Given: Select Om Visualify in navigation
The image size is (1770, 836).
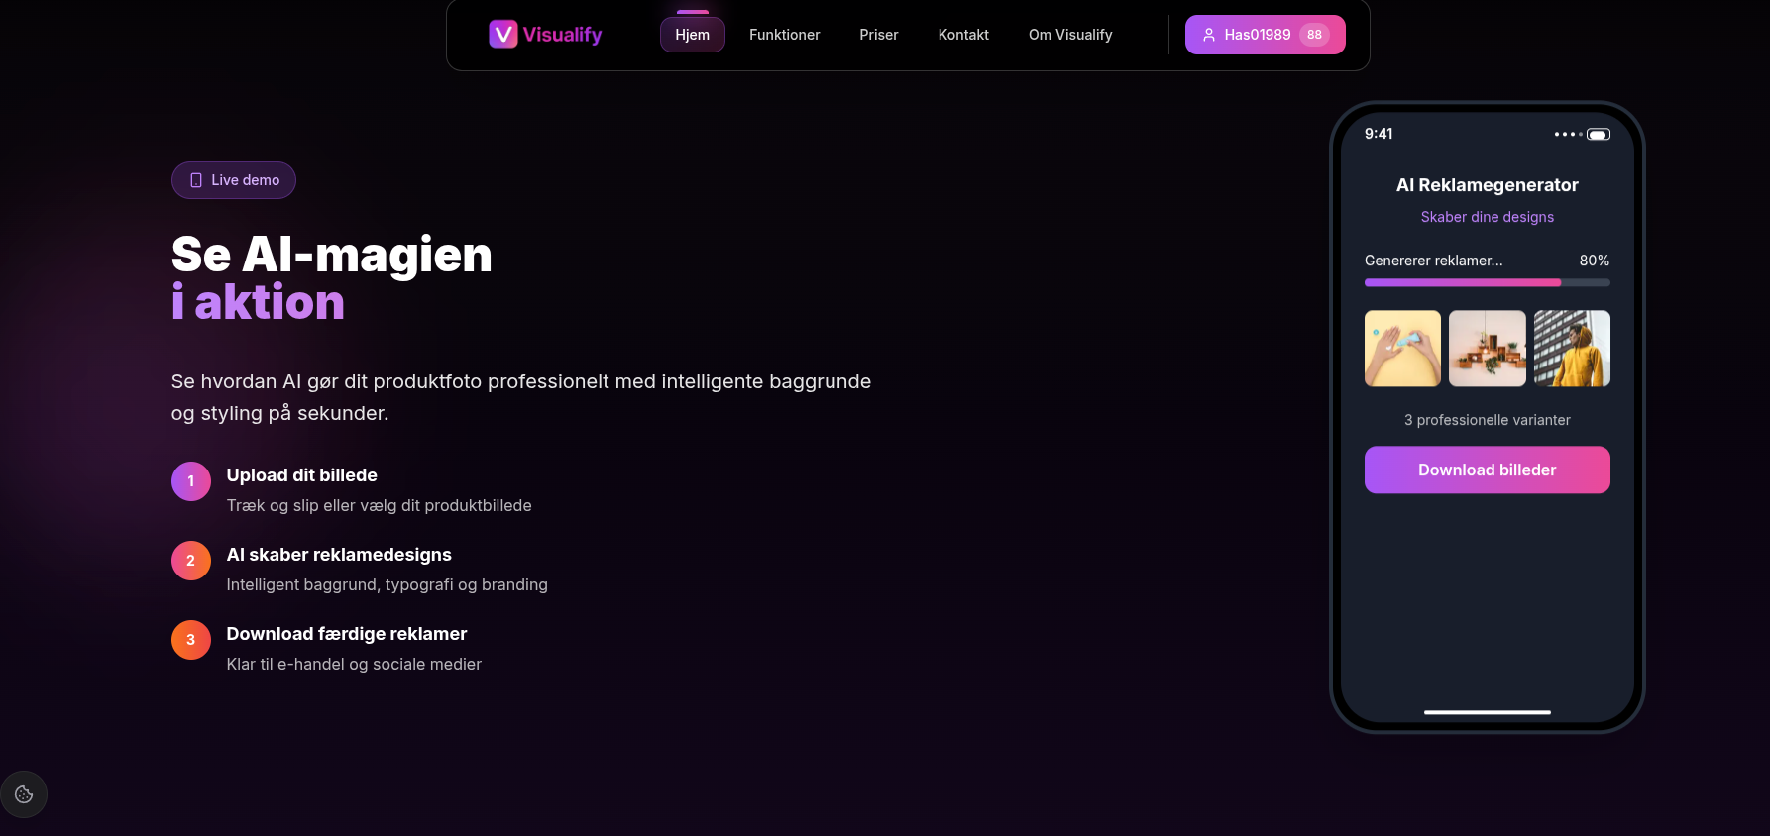Looking at the screenshot, I should point(1070,35).
